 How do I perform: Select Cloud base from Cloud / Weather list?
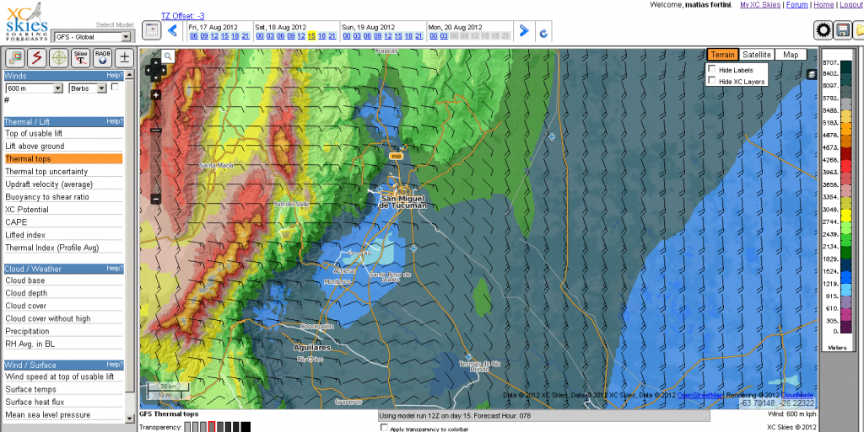click(25, 280)
